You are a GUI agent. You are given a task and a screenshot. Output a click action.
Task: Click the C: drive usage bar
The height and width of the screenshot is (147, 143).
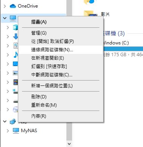tap(123, 49)
